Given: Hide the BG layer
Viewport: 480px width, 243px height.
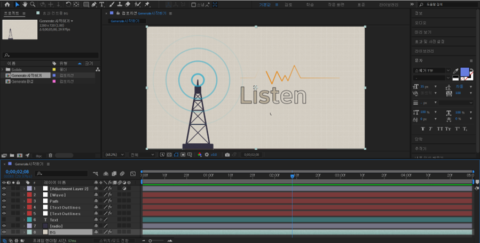Looking at the screenshot, I should pos(4,232).
